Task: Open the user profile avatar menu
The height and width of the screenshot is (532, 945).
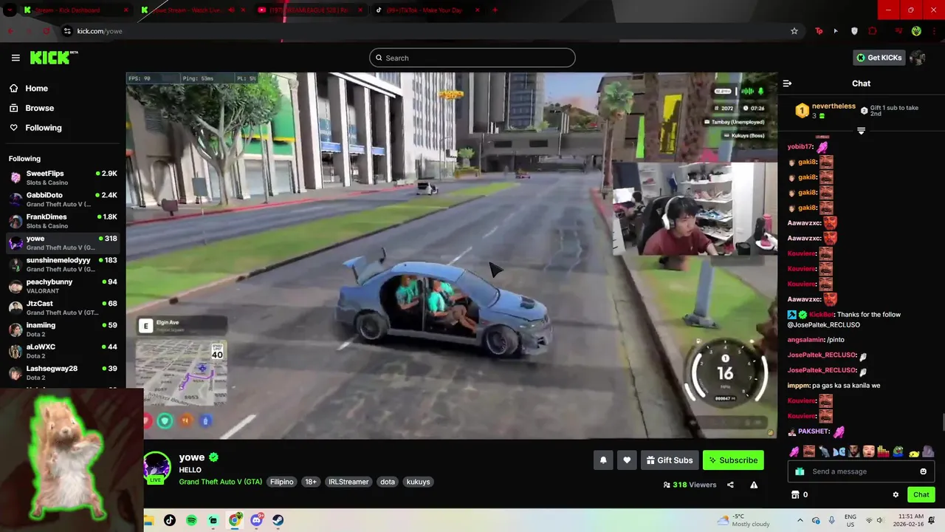Action: click(x=918, y=58)
